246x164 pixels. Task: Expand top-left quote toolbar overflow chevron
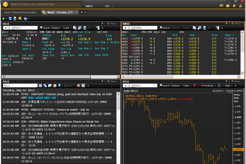102,28
